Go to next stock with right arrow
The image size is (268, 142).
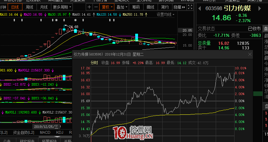click(x=260, y=9)
